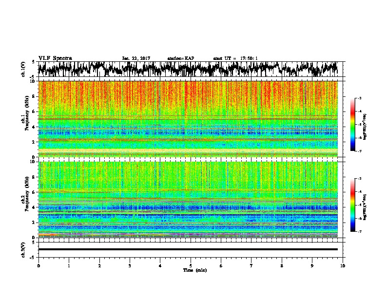Click the ch.2 spectrogram panel

point(188,200)
